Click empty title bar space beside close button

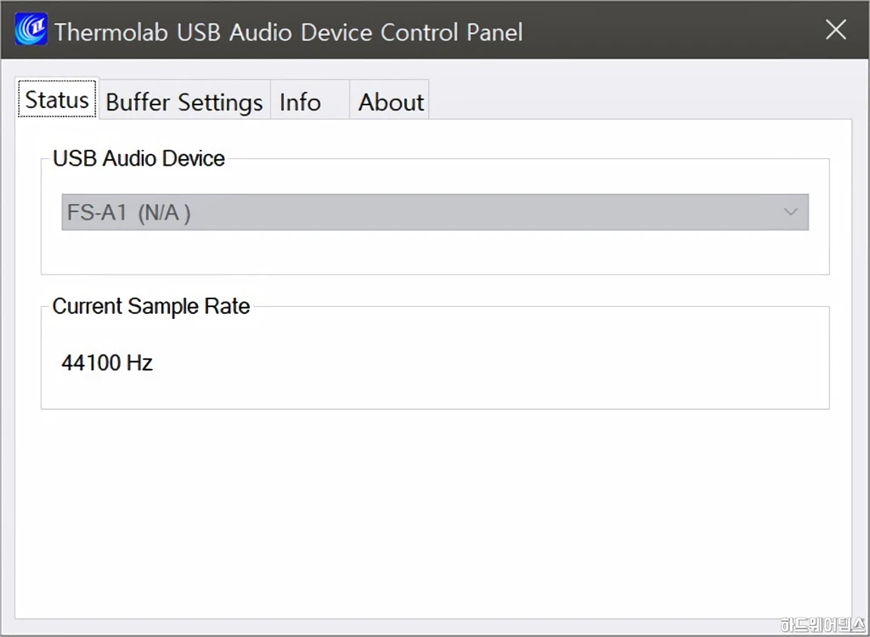tap(666, 31)
